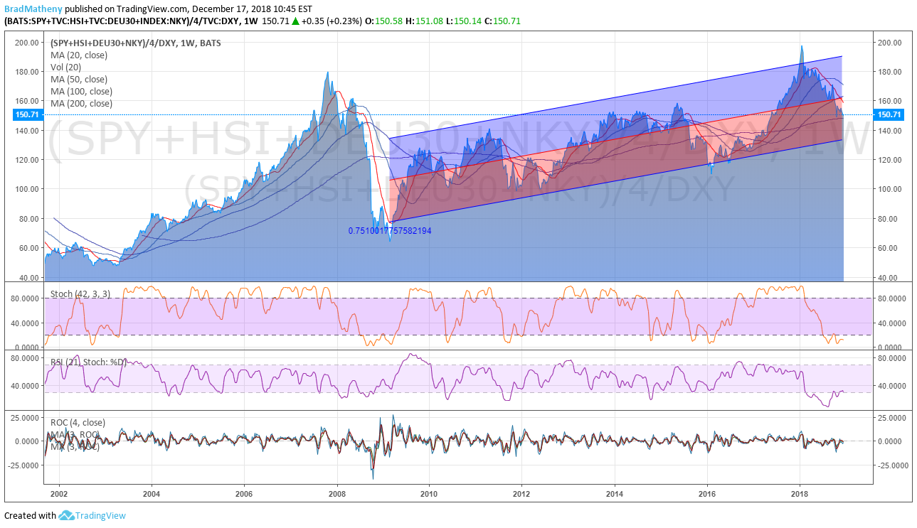Click the right 150.71 price tag
Viewport: 917px width, 528px height.
click(x=889, y=114)
